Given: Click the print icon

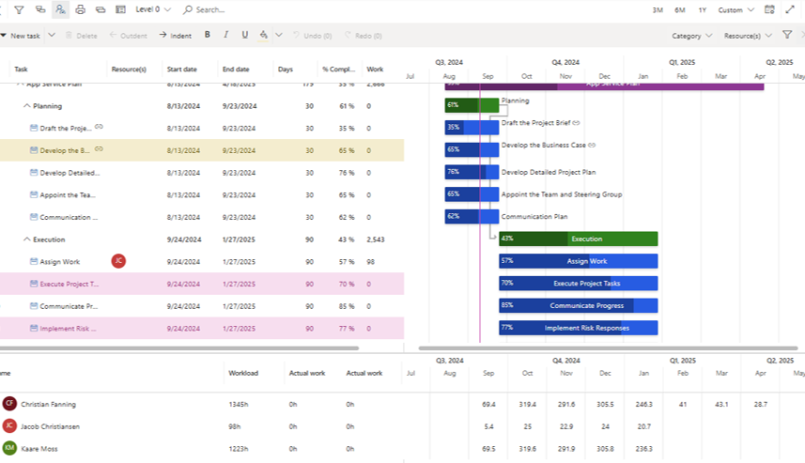Looking at the screenshot, I should click(x=80, y=9).
